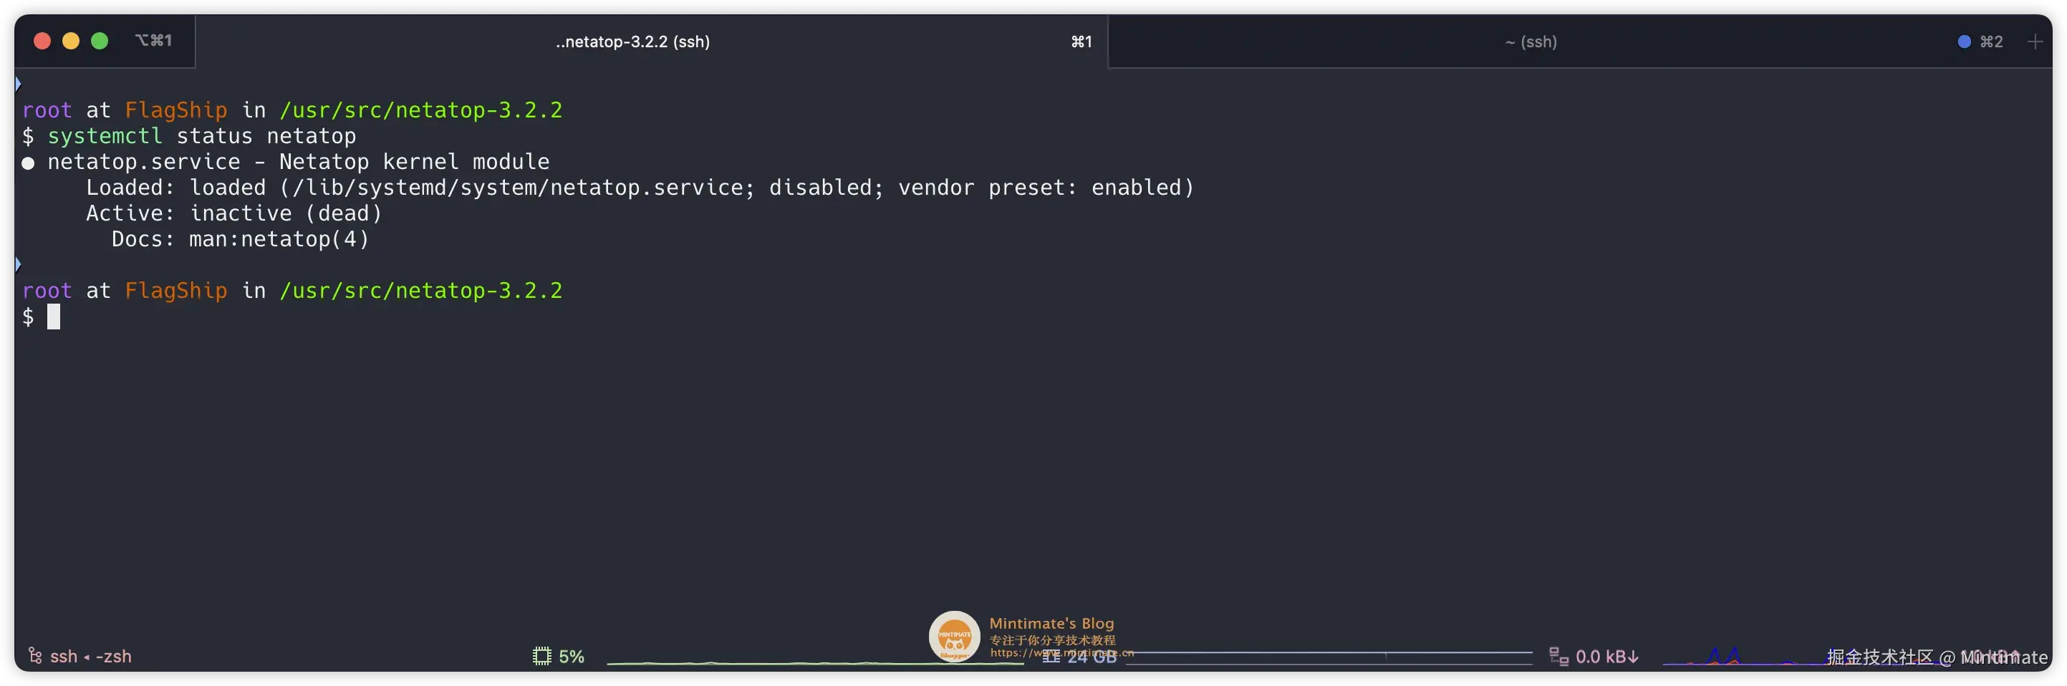2067x686 pixels.
Task: Click the ⌘2 shortcut label on second tab
Action: [x=1991, y=42]
